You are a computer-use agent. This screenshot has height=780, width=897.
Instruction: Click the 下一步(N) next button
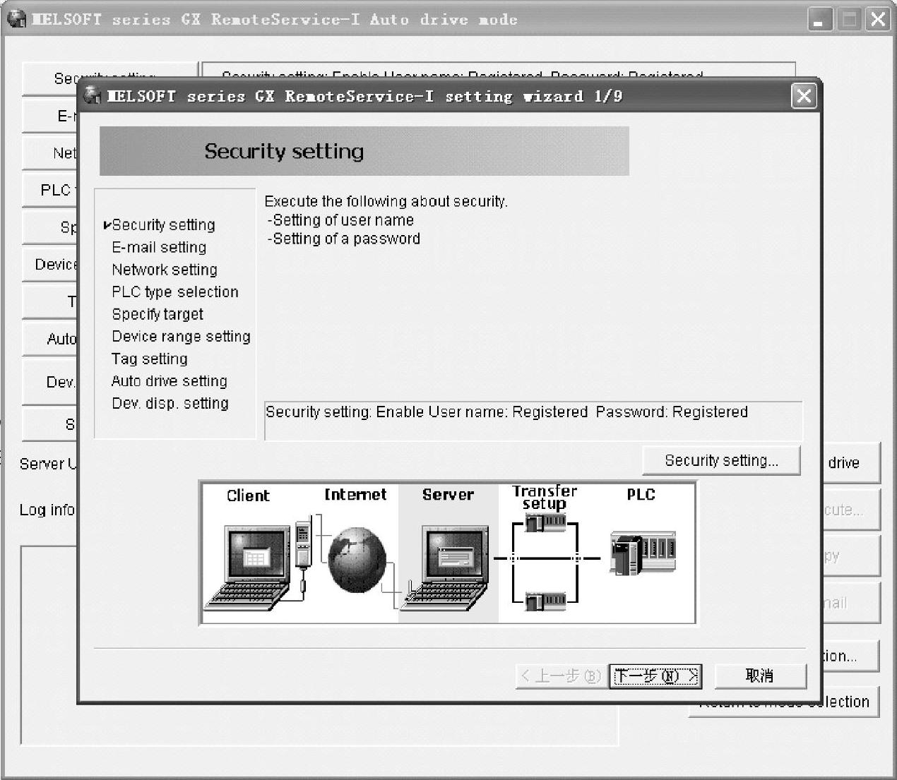pyautogui.click(x=655, y=676)
